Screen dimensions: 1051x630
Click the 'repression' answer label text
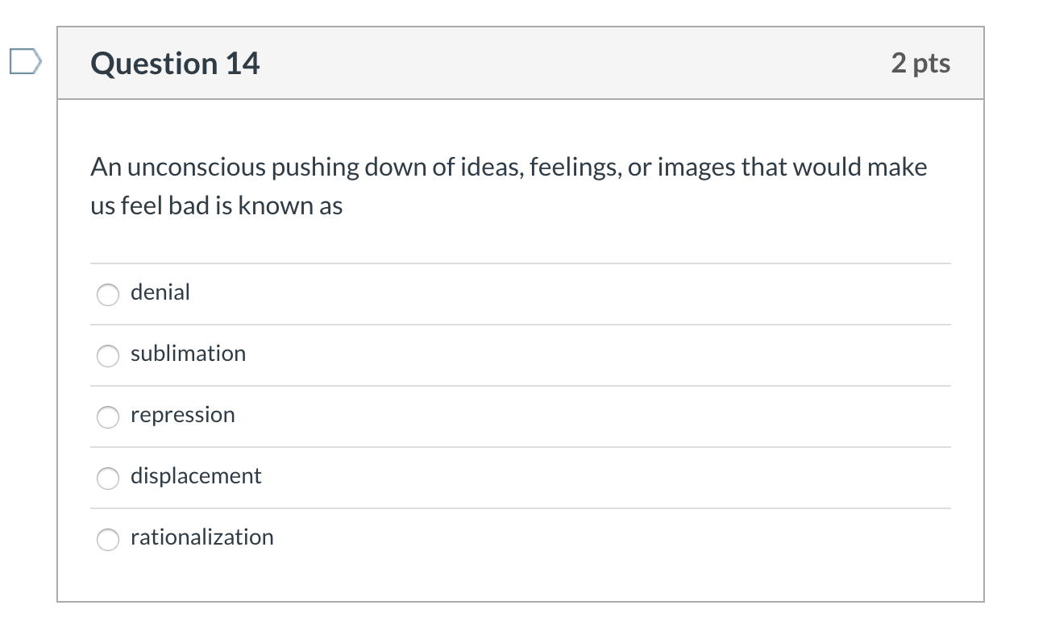point(183,415)
